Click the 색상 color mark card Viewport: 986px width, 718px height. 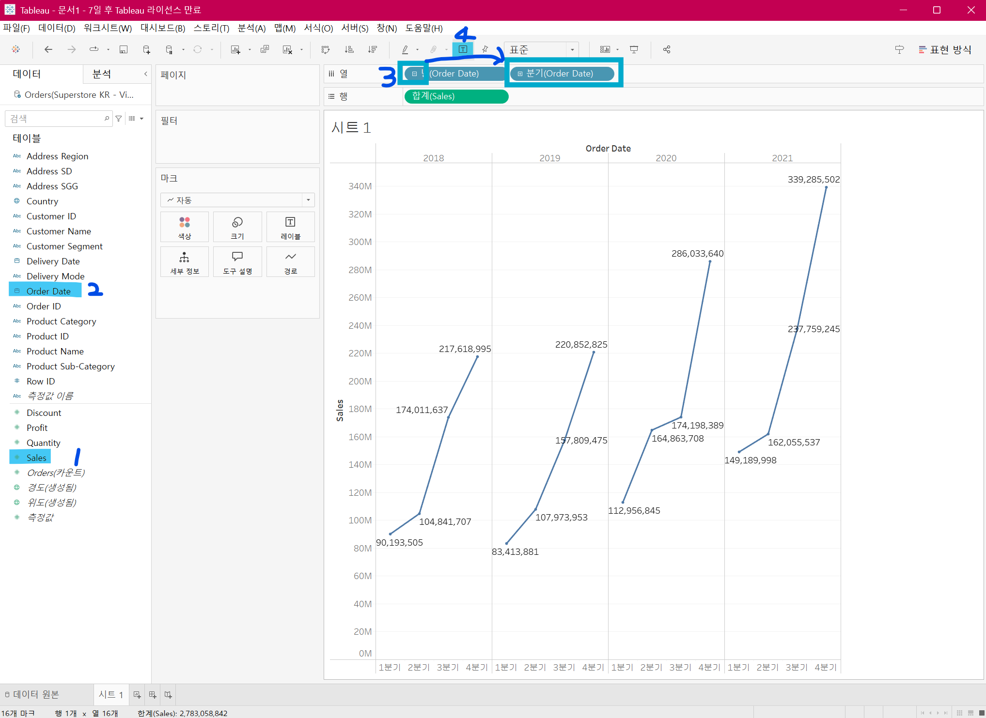tap(185, 227)
